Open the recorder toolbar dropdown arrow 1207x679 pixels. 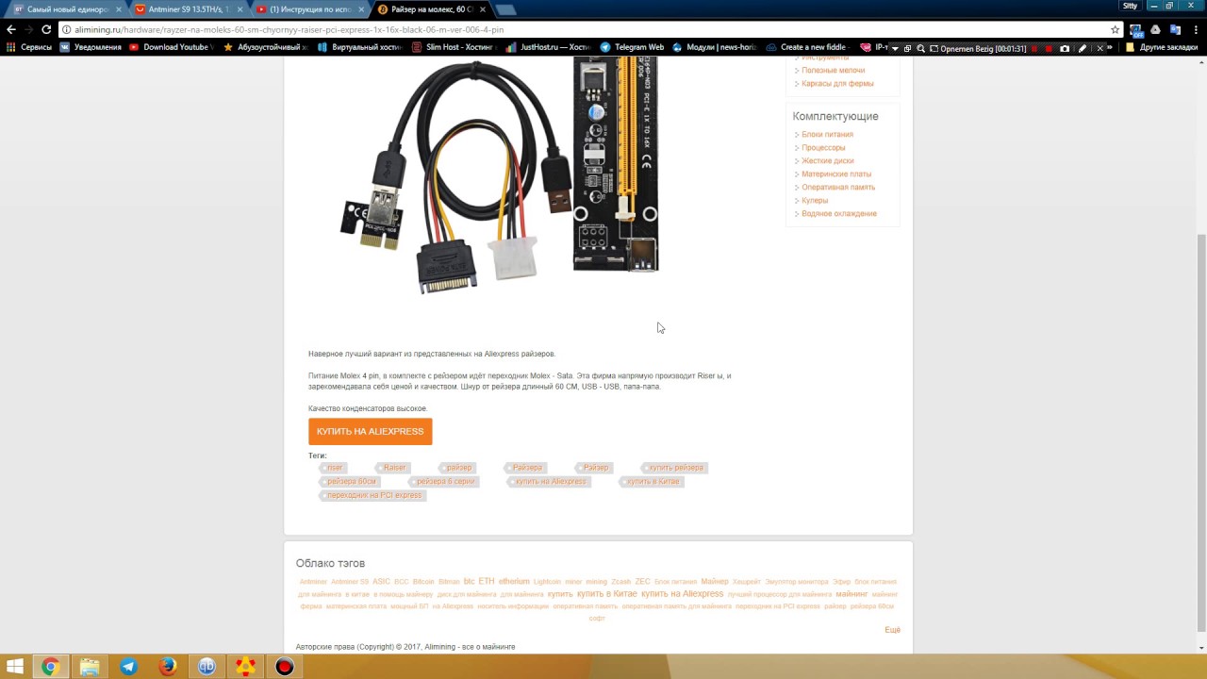coord(895,48)
